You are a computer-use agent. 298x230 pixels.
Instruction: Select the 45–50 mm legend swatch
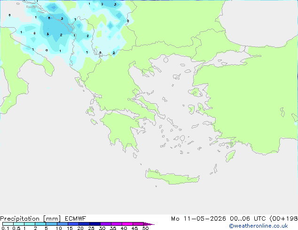tap(138, 224)
